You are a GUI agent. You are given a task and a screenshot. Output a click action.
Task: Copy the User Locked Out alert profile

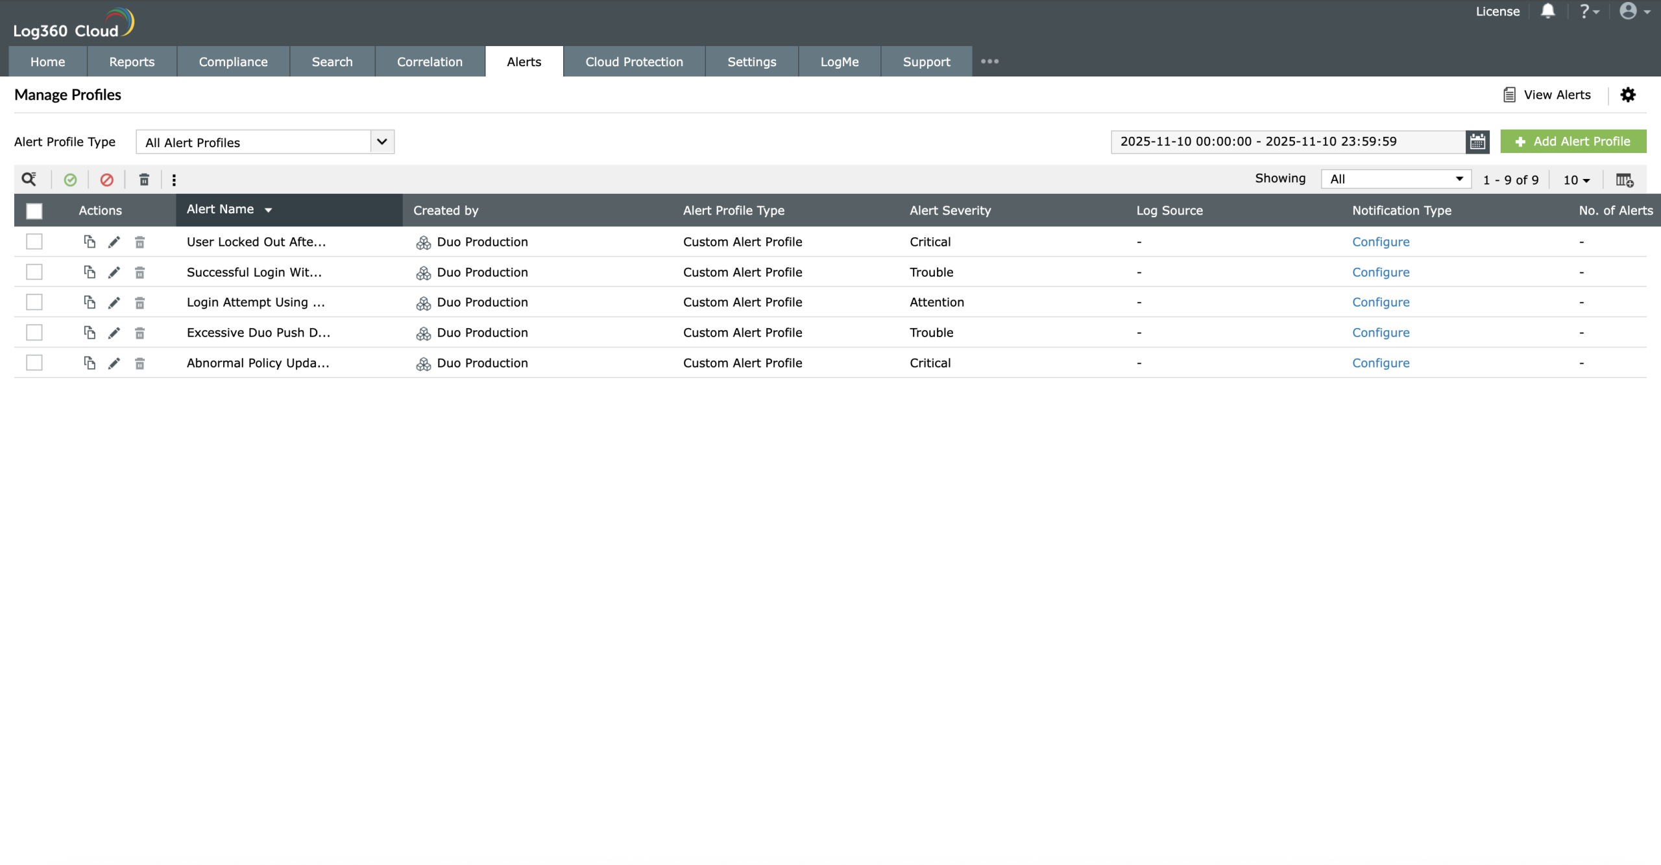coord(90,242)
